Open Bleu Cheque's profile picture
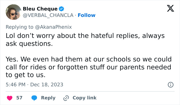Viewport: 180px width, 105px height. [x=13, y=12]
